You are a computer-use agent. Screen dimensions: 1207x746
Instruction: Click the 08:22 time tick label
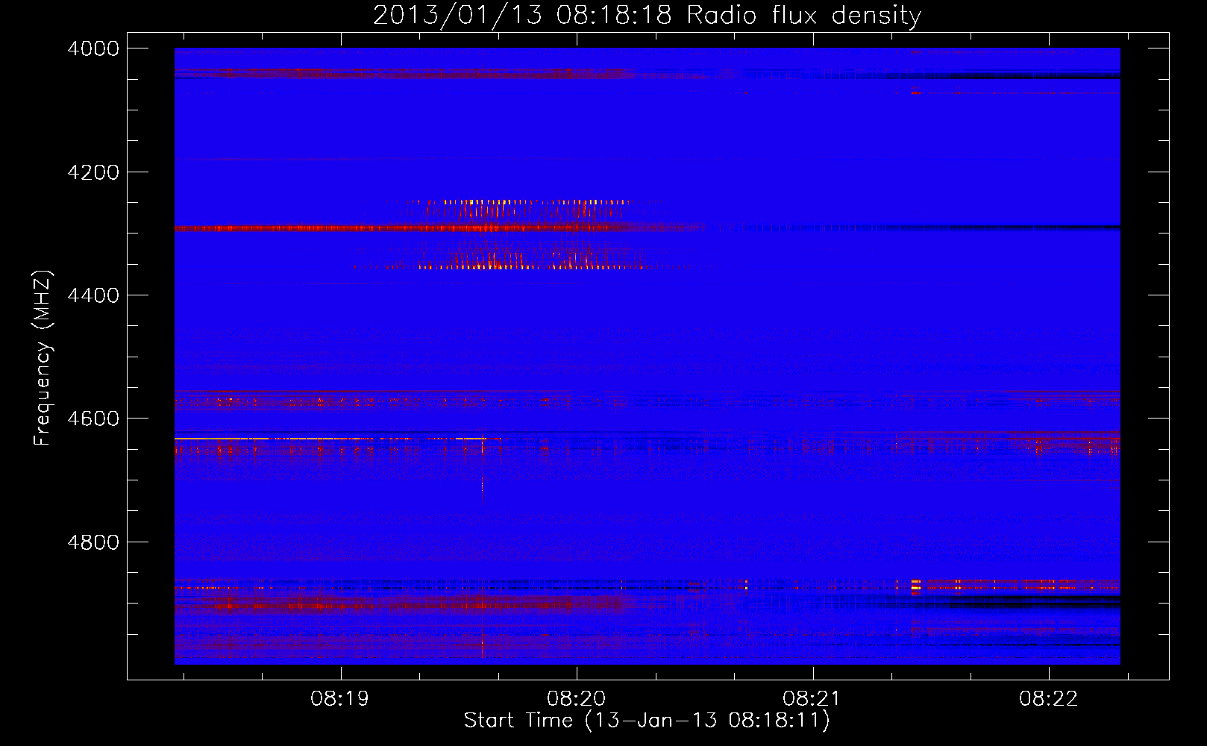[x=1049, y=699]
